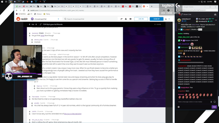Open the Reddit Live video icon
Image resolution: width=219 pixels, height=123 pixels.
[130, 19]
